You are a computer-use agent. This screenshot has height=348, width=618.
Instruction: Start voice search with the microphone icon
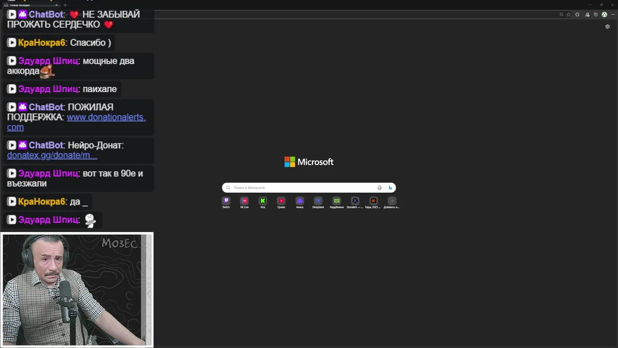[x=379, y=188]
